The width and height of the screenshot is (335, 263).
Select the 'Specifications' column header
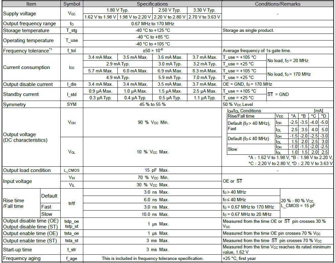152,4
